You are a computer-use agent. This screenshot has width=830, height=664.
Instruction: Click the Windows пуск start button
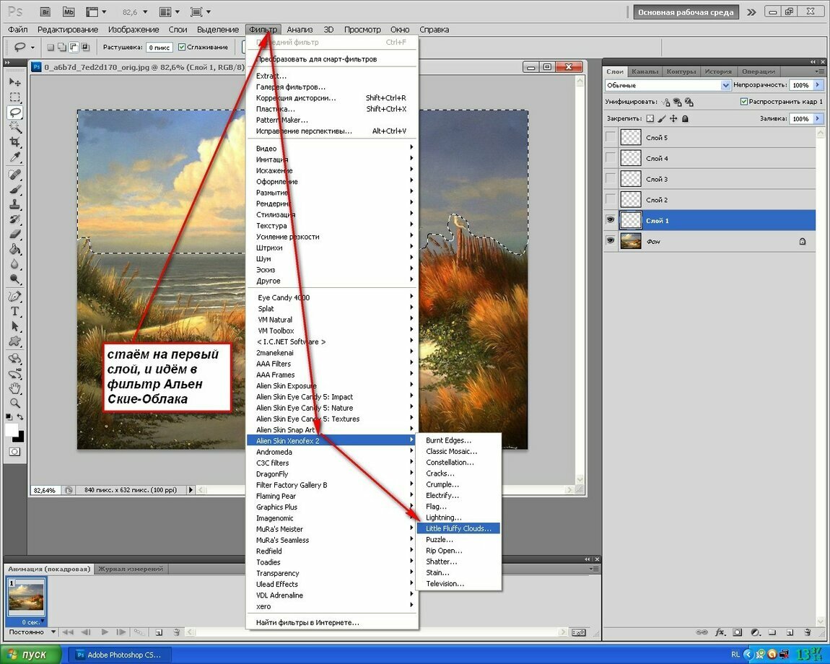[31, 655]
